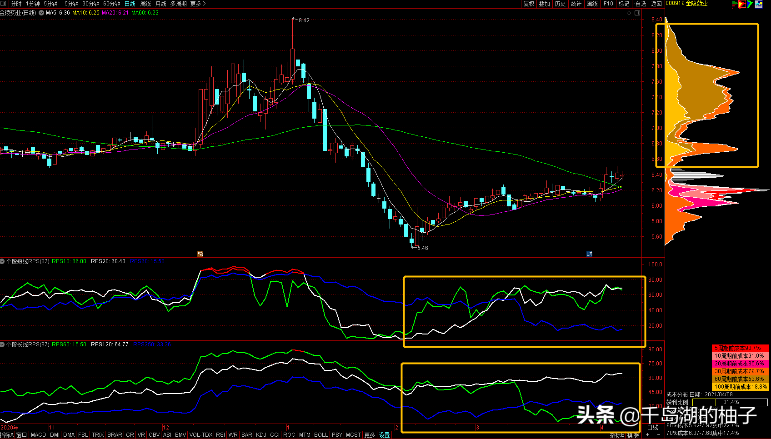Click the 100周期前成本 yellow color legend
This screenshot has width=771, height=439.
740,387
